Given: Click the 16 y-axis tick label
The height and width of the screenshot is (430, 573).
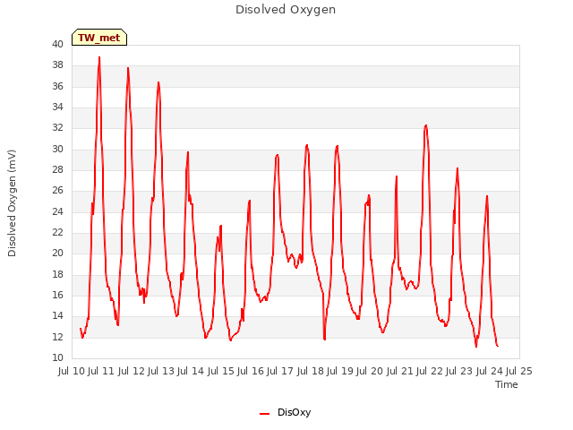Looking at the screenshot, I should click(x=57, y=295).
